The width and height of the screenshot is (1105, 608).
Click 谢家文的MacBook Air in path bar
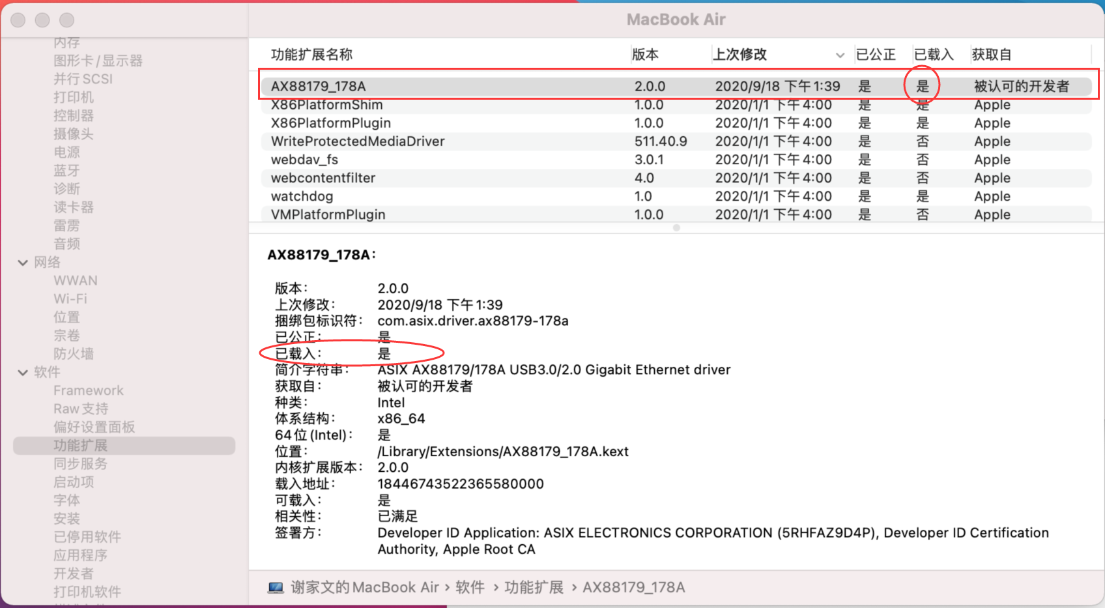tap(365, 588)
